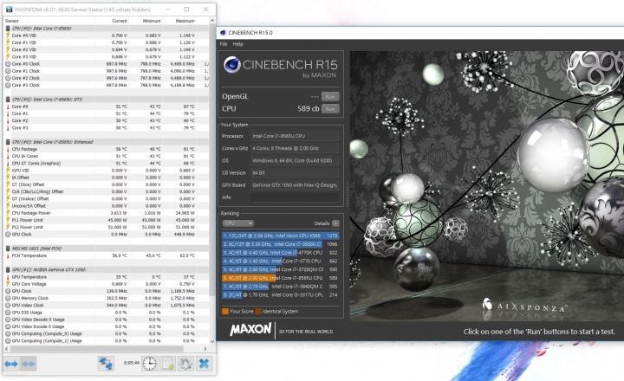Select ranking entry Intel Core i7-3720QM 590
The height and width of the screenshot is (381, 624).
click(281, 269)
